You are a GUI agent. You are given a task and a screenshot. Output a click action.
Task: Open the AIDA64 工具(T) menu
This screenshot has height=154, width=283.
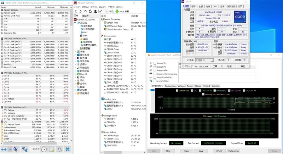pos(111,7)
